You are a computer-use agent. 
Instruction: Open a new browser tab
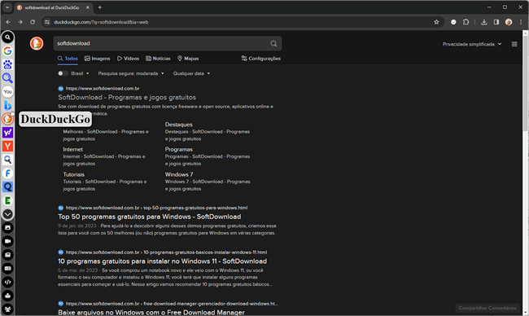click(100, 7)
